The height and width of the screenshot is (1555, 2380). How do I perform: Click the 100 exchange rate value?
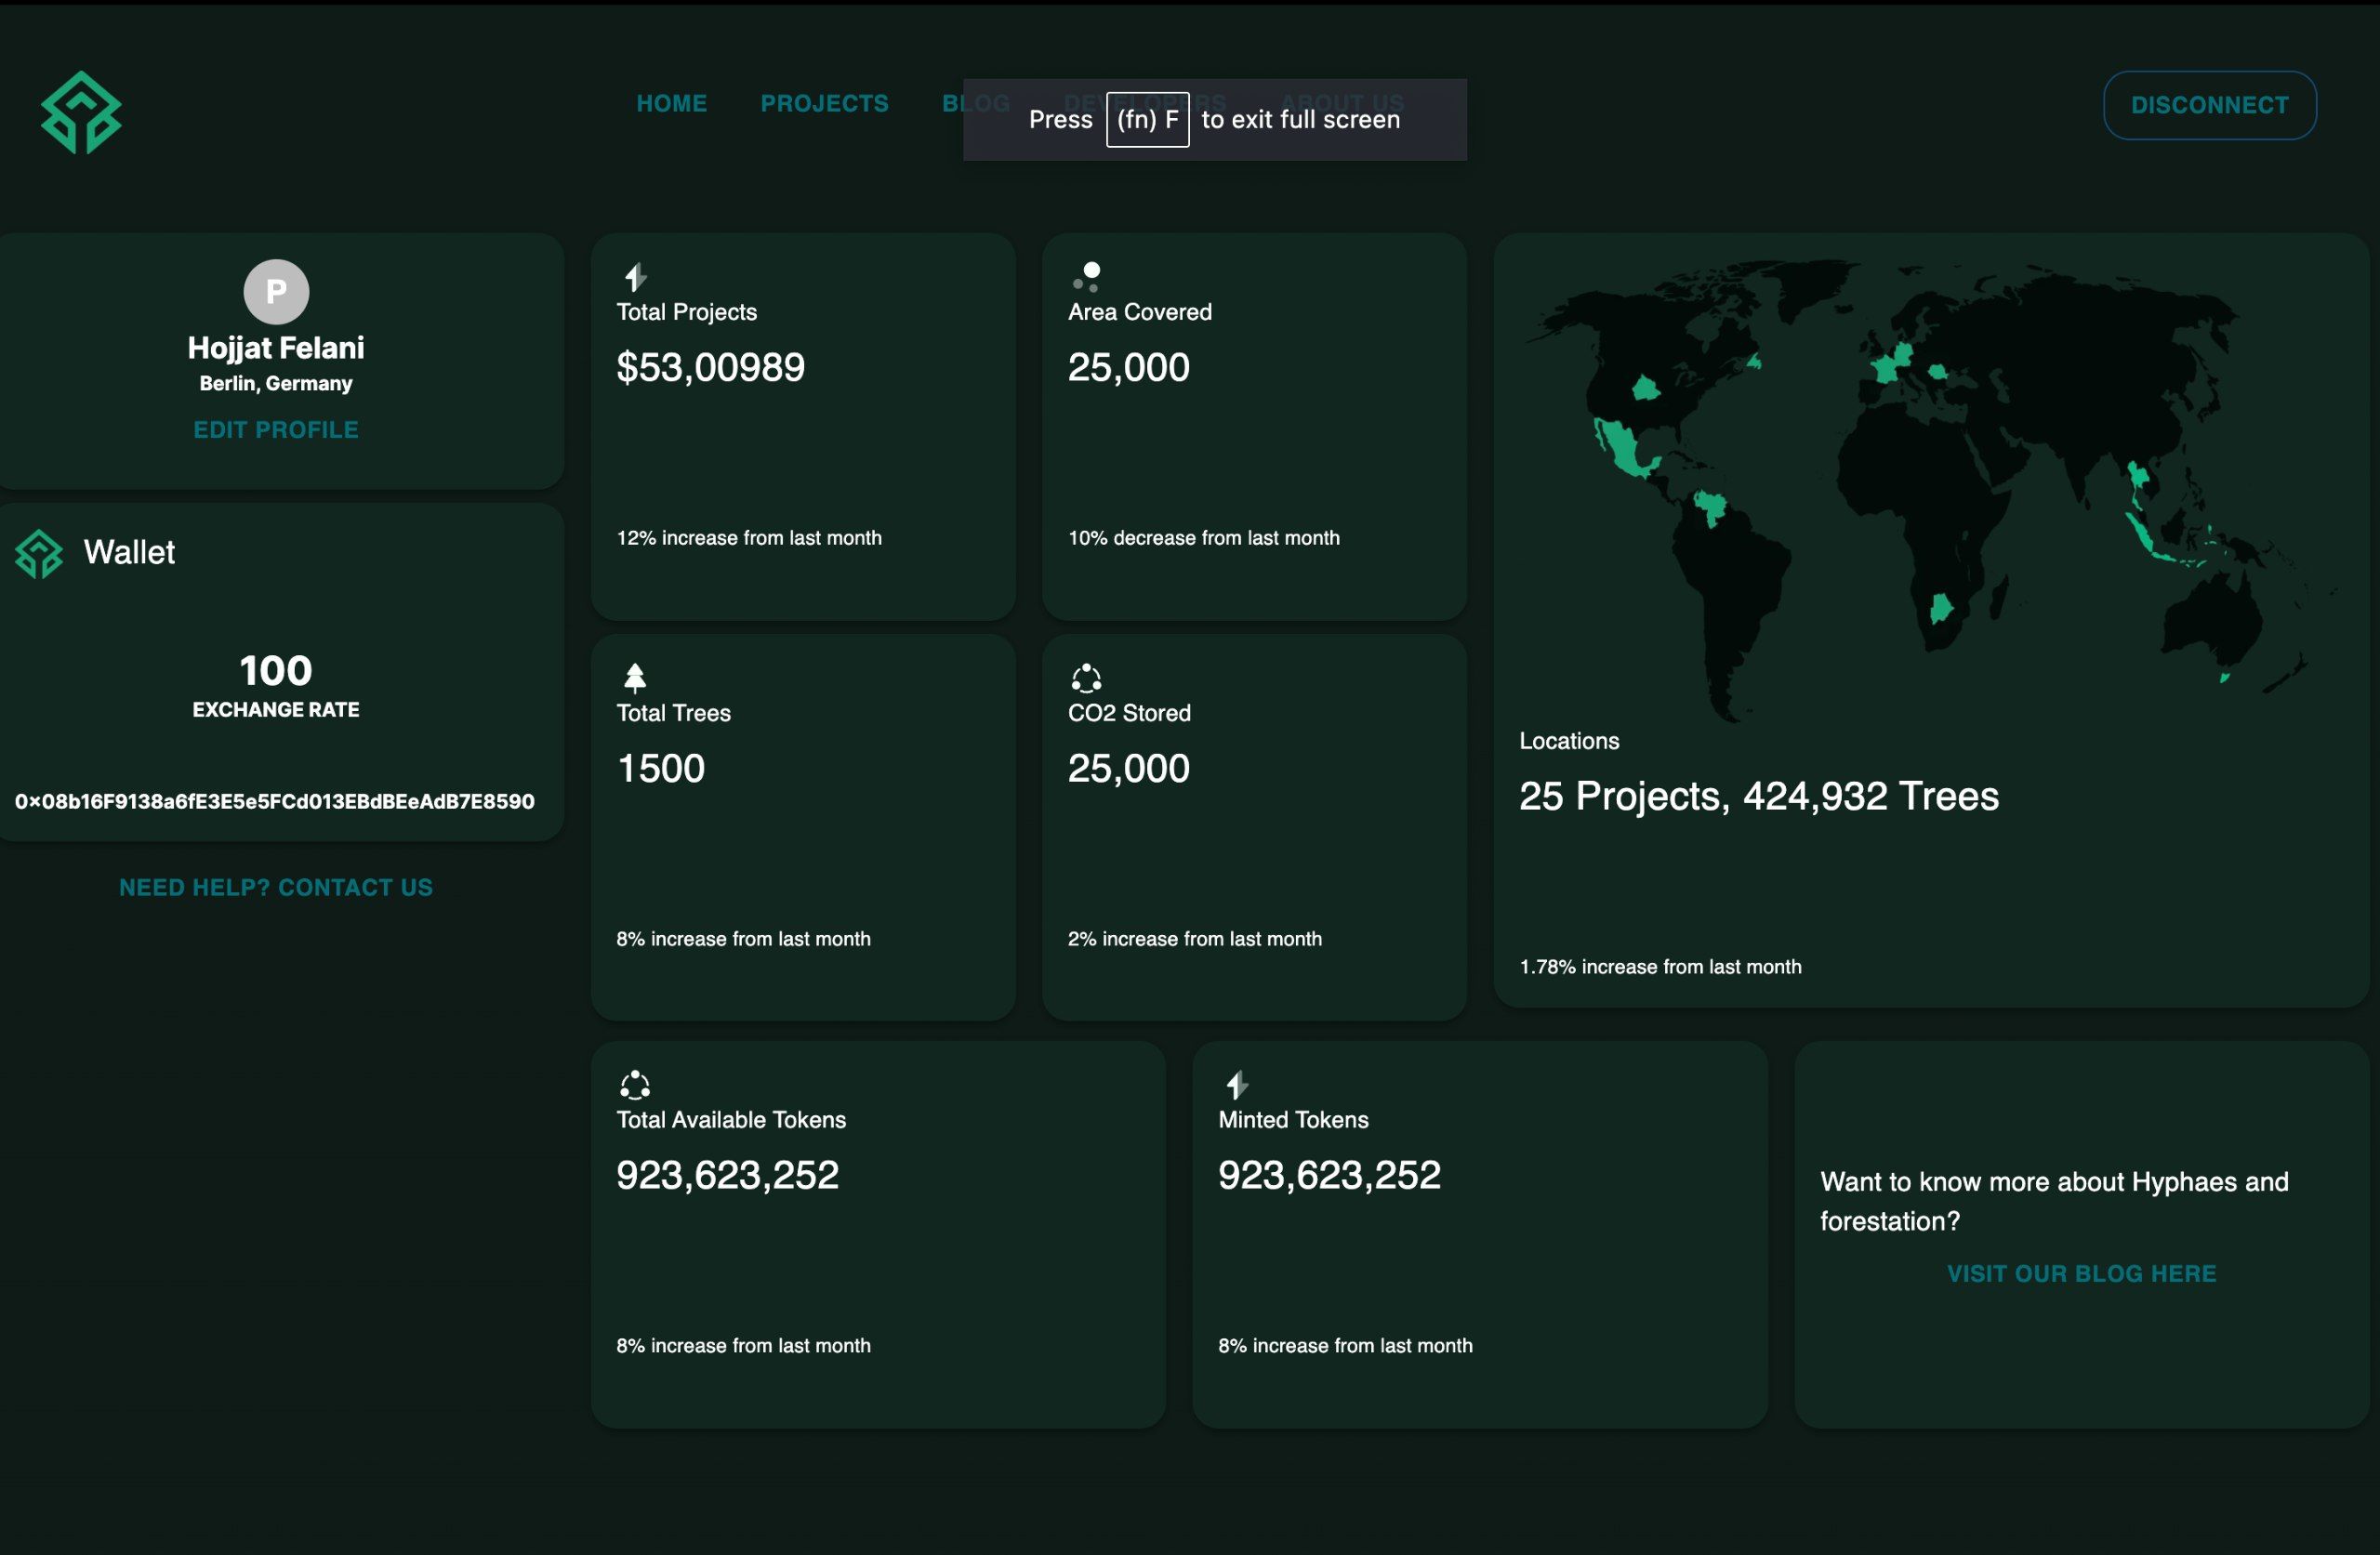coord(276,671)
